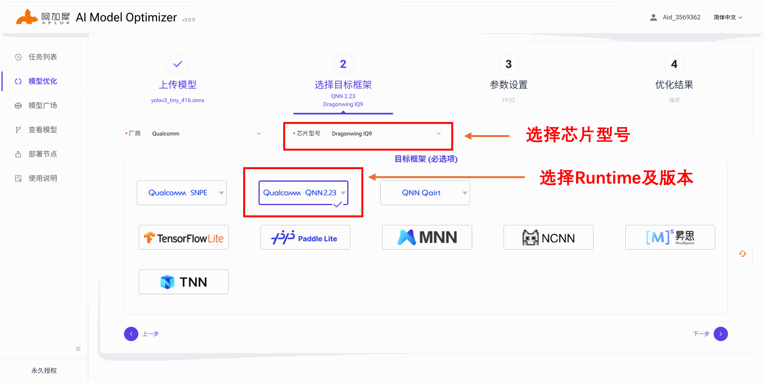Viewport: 765px width, 383px height.
Task: Click the 下一步 next step button
Action: pos(720,334)
